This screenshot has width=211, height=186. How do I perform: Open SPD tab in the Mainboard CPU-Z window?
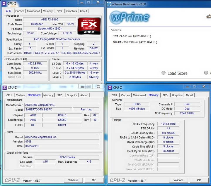(x=60, y=95)
